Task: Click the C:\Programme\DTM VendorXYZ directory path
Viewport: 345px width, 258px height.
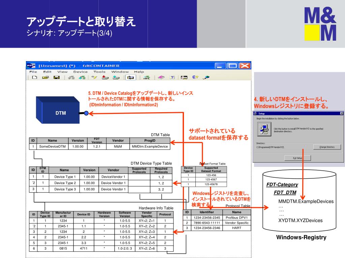Action: [270, 147]
